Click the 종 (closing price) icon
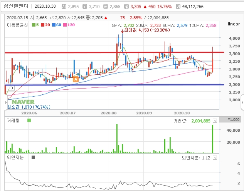Image resolution: width=244 pixels, height=191 pixels. [126, 7]
